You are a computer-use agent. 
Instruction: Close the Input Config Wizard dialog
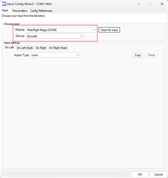(162, 4)
